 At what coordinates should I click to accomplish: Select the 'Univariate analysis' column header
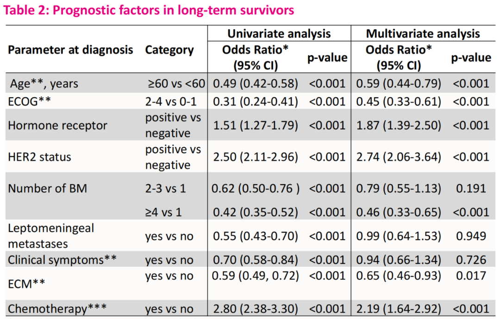pyautogui.click(x=279, y=34)
